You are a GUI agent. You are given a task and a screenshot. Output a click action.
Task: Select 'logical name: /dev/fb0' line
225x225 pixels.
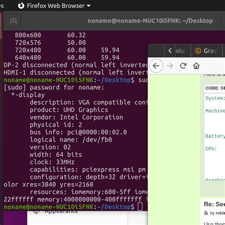click(x=71, y=140)
